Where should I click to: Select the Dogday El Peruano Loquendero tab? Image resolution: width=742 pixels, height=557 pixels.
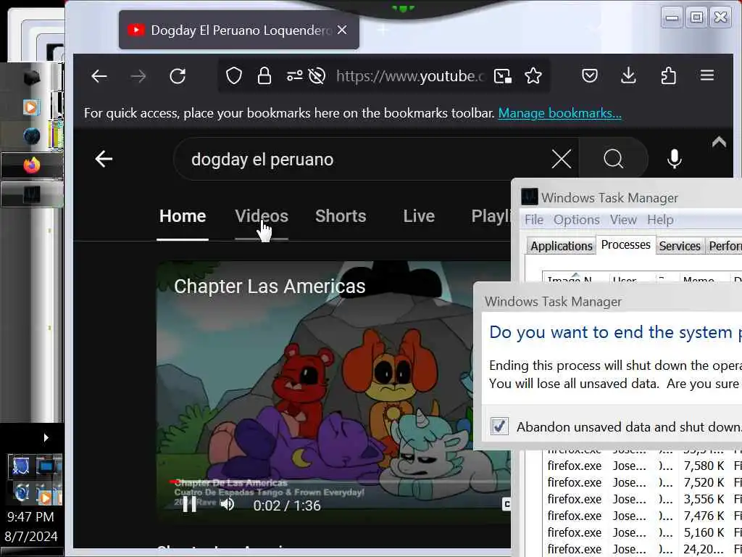pos(239,30)
